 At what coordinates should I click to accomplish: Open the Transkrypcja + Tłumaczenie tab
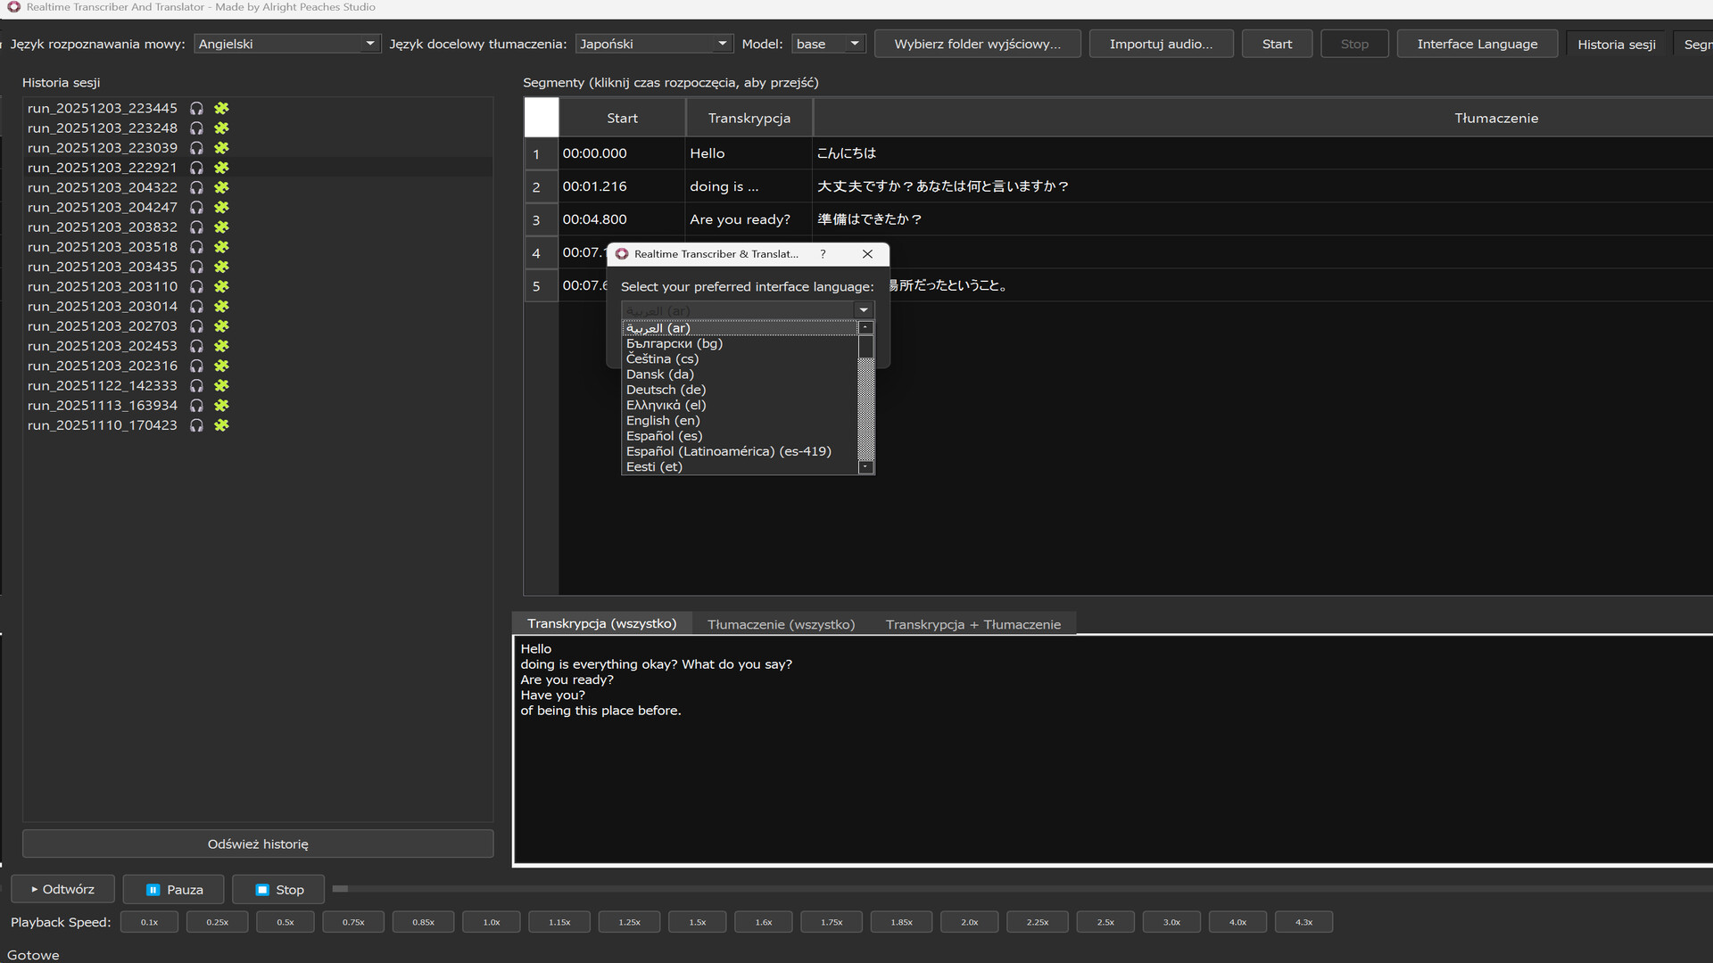973,624
